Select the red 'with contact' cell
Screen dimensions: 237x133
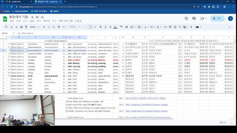74,60
